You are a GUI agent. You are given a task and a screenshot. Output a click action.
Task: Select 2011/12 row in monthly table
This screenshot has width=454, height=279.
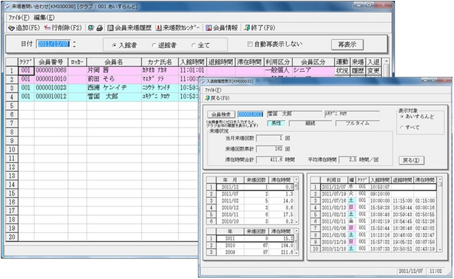tap(255, 187)
